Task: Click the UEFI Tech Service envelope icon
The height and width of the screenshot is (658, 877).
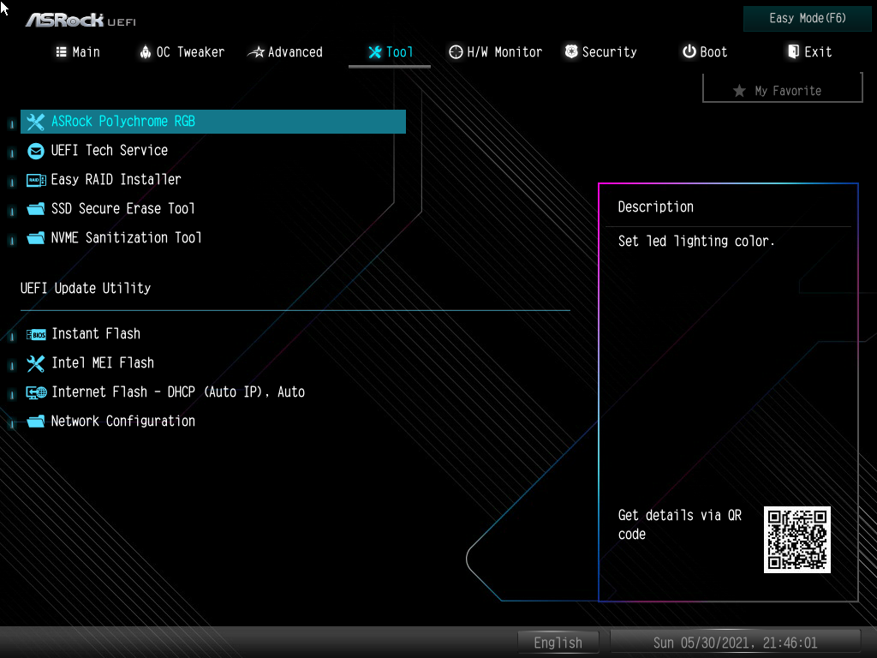Action: pyautogui.click(x=36, y=151)
